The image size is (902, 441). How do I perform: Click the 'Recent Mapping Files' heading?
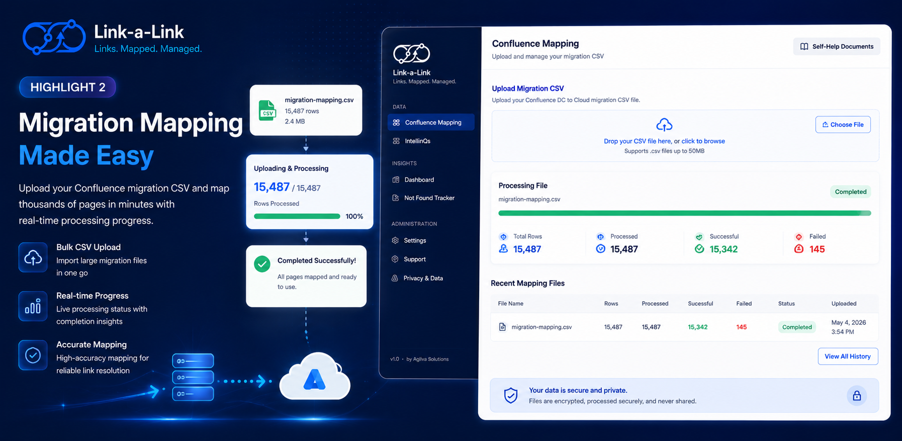coord(527,283)
